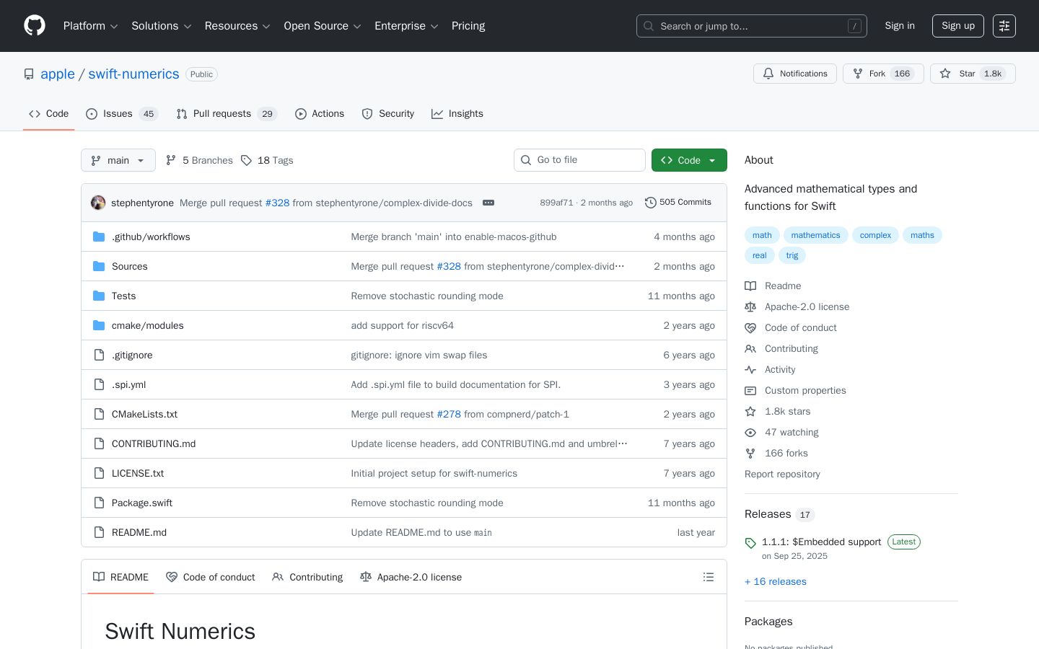Image resolution: width=1039 pixels, height=649 pixels.
Task: Open pull request #278 link in CMakeLists row
Action: coord(449,414)
